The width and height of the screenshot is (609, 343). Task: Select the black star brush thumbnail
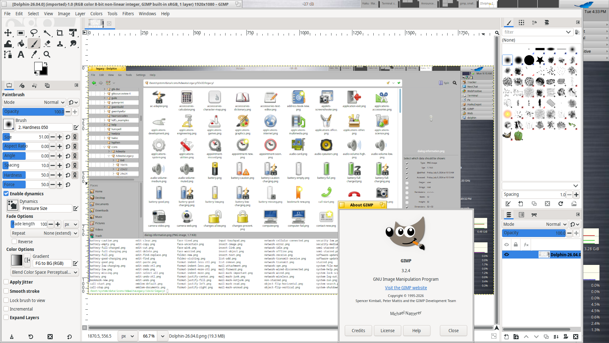point(540,60)
